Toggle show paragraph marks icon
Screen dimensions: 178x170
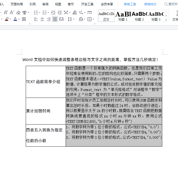click(81, 12)
